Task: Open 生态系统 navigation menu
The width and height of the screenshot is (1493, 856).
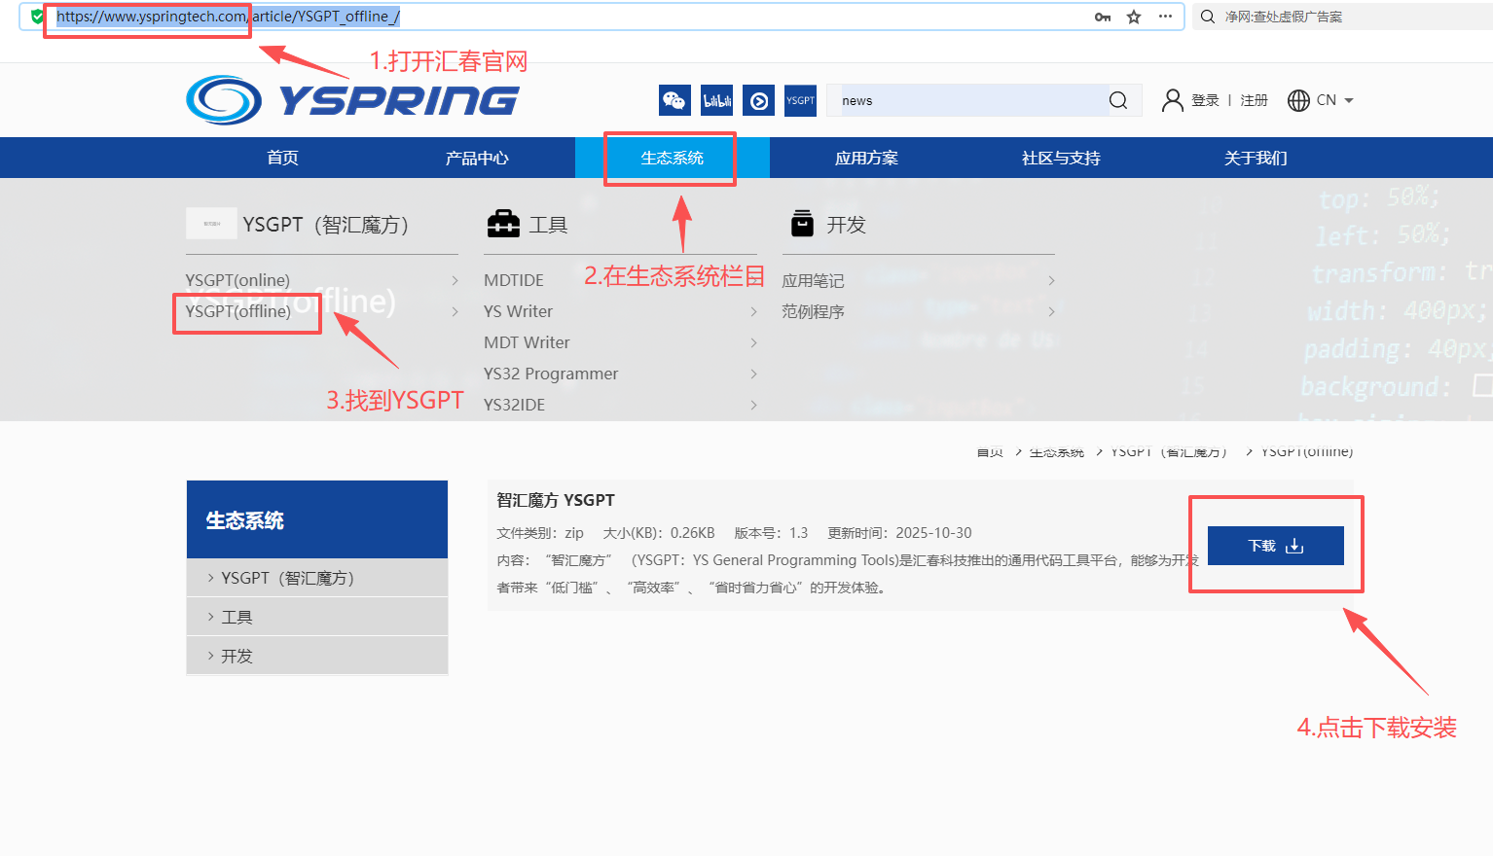Action: pos(673,158)
